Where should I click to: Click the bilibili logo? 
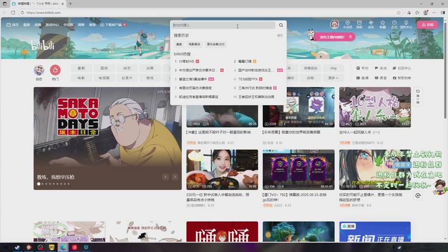click(x=43, y=45)
